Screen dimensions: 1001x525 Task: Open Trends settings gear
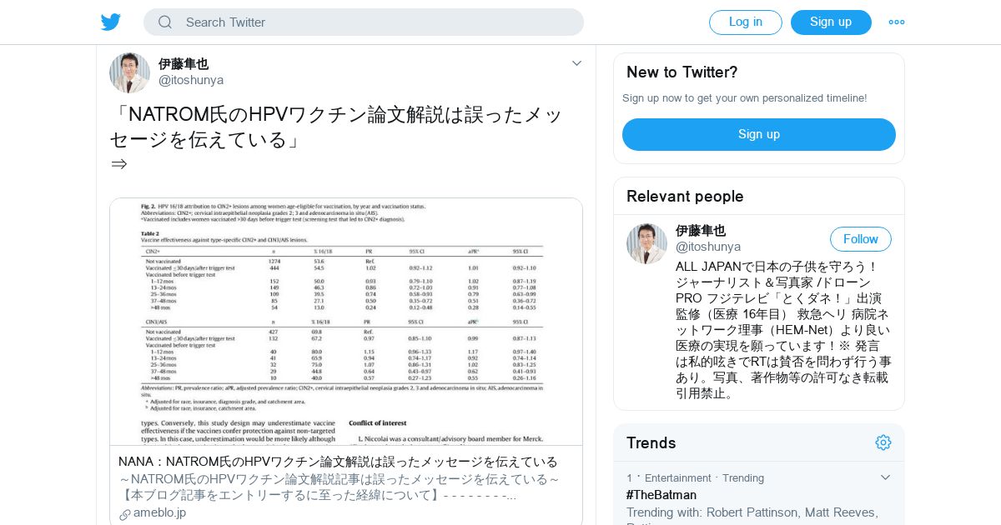coord(883,442)
